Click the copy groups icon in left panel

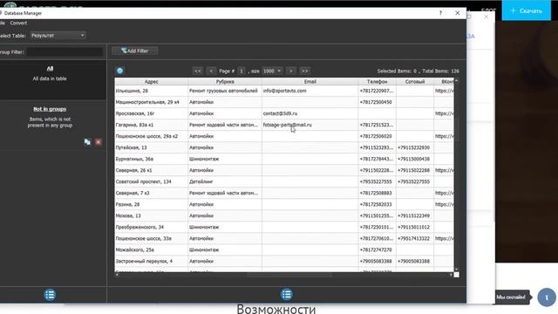click(87, 142)
